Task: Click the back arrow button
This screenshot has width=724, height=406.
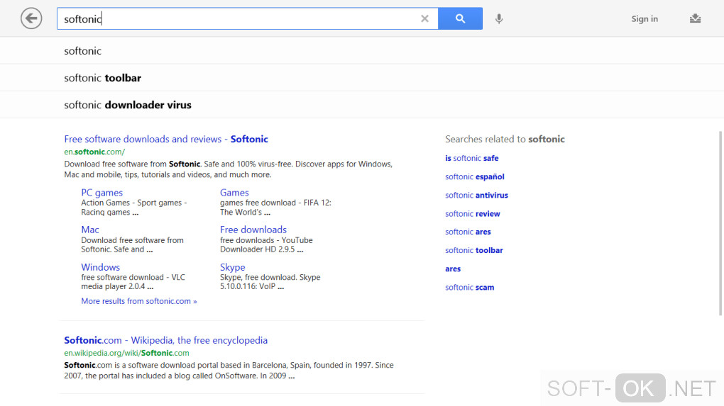Action: [x=31, y=18]
